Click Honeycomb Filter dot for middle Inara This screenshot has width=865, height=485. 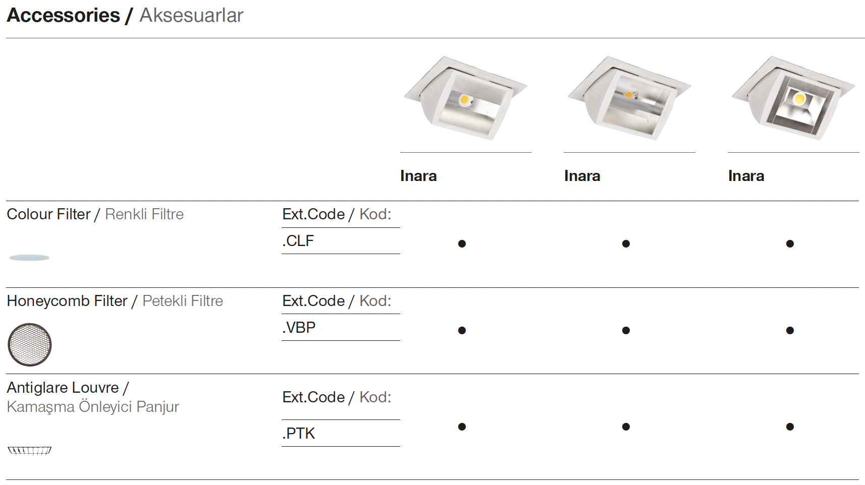pyautogui.click(x=626, y=331)
